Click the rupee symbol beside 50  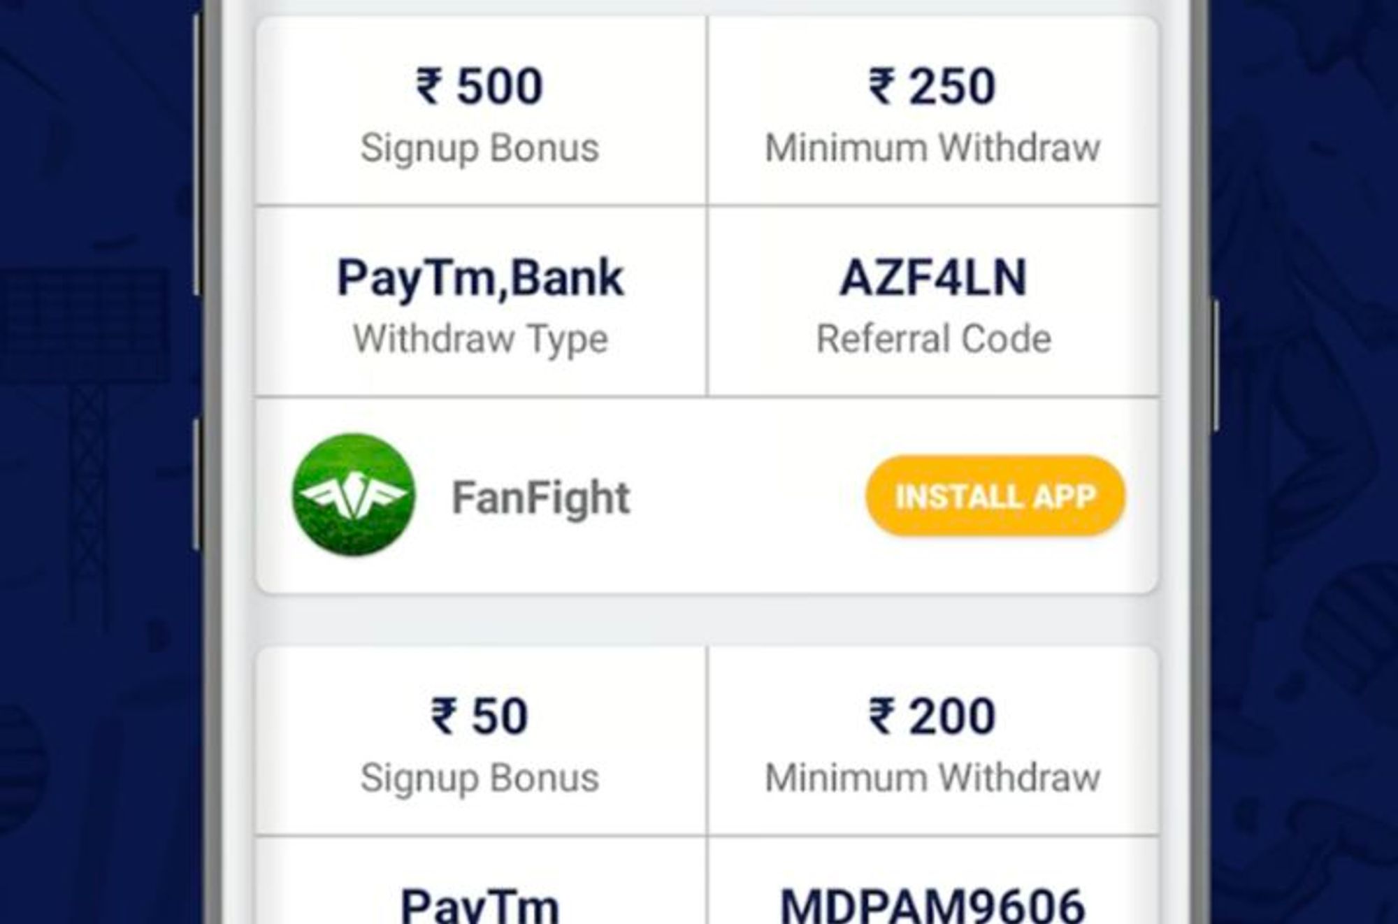pos(443,716)
